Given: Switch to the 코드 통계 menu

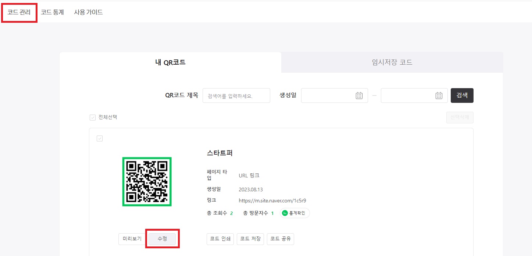Looking at the screenshot, I should tap(52, 12).
